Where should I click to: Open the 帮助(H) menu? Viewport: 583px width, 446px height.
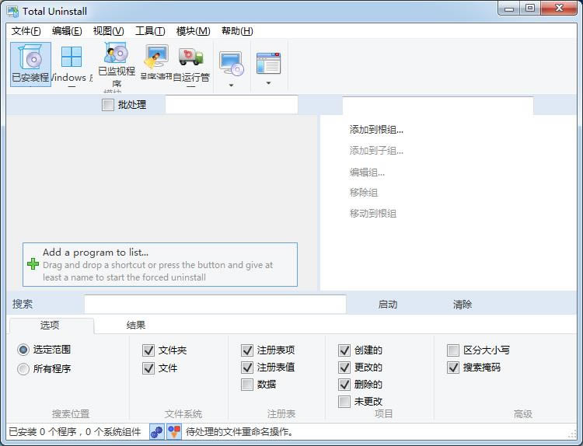point(237,31)
